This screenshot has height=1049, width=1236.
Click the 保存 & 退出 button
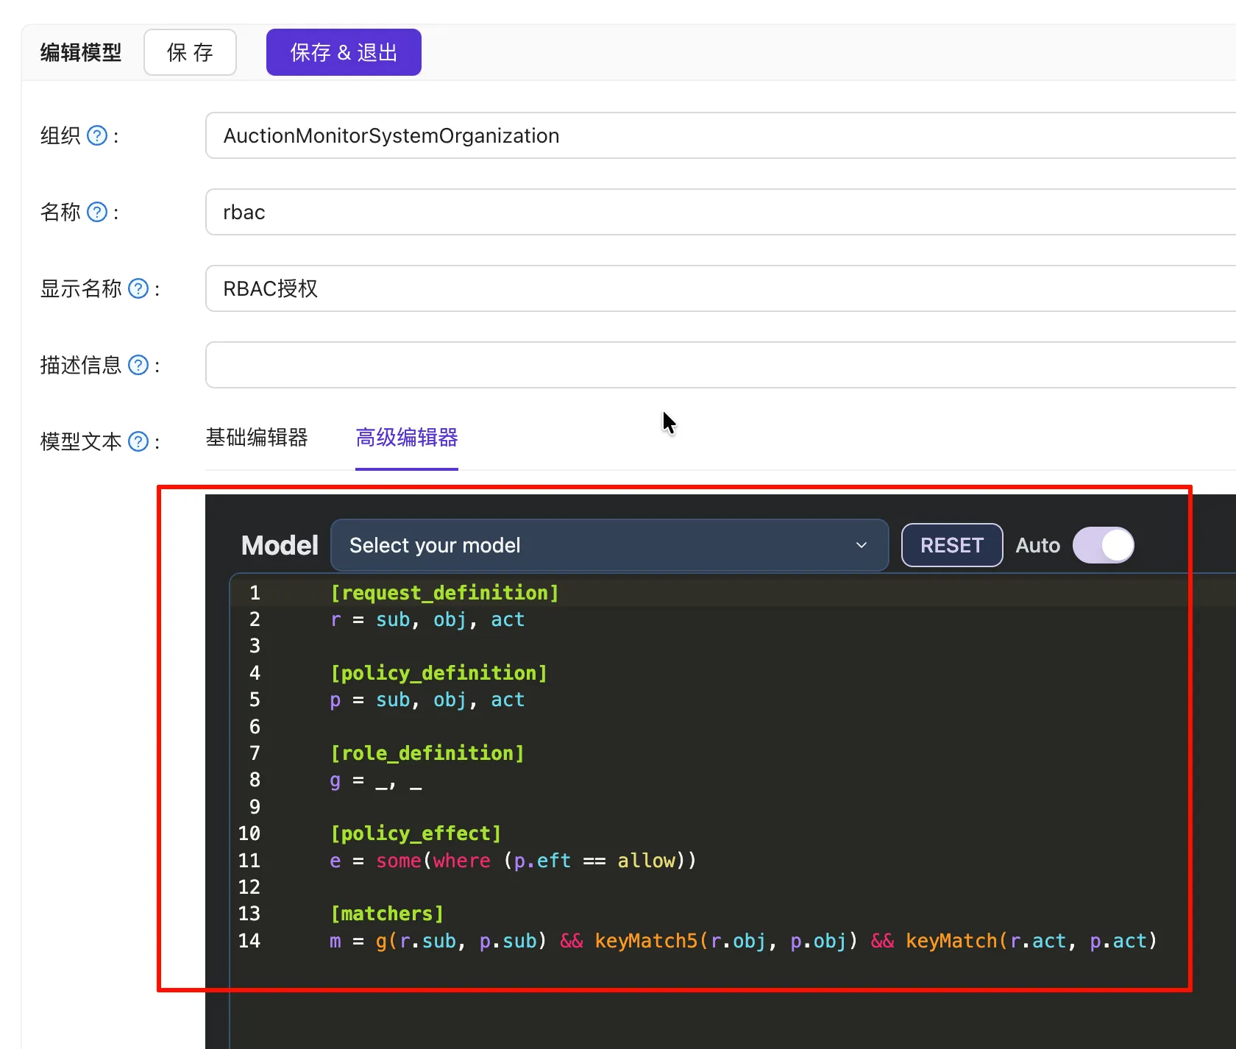point(344,53)
